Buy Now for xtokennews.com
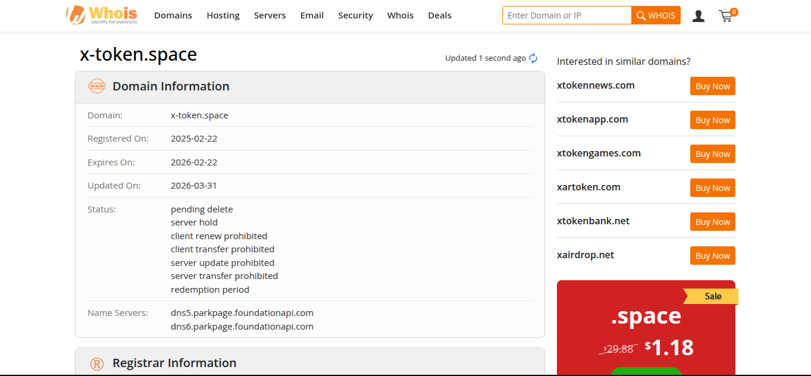Image resolution: width=811 pixels, height=376 pixels. (712, 86)
